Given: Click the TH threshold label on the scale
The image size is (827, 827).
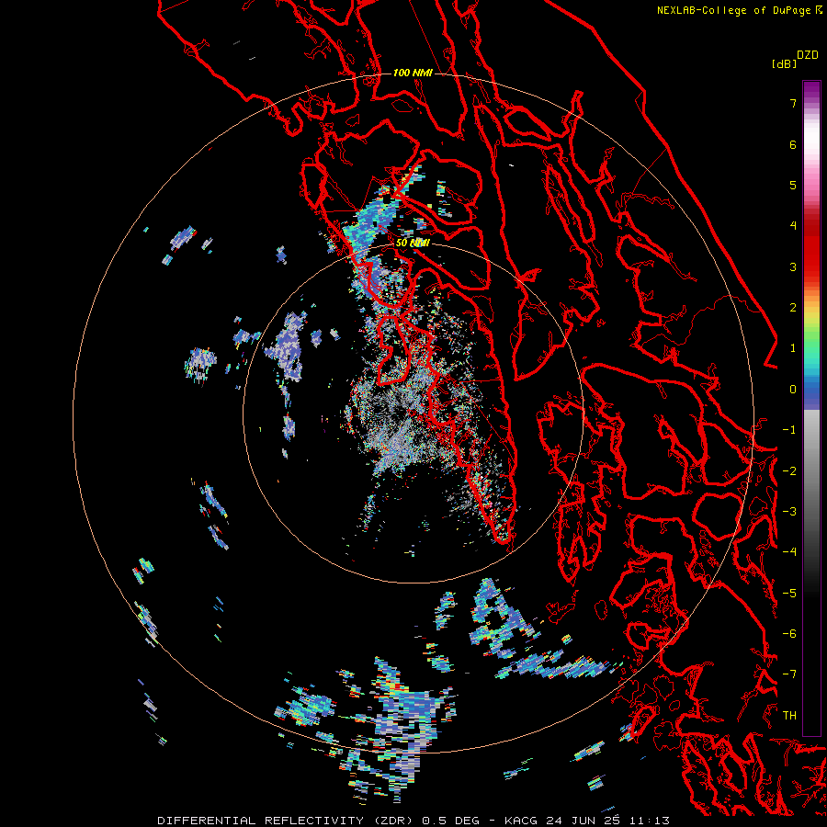Looking at the screenshot, I should coord(789,716).
